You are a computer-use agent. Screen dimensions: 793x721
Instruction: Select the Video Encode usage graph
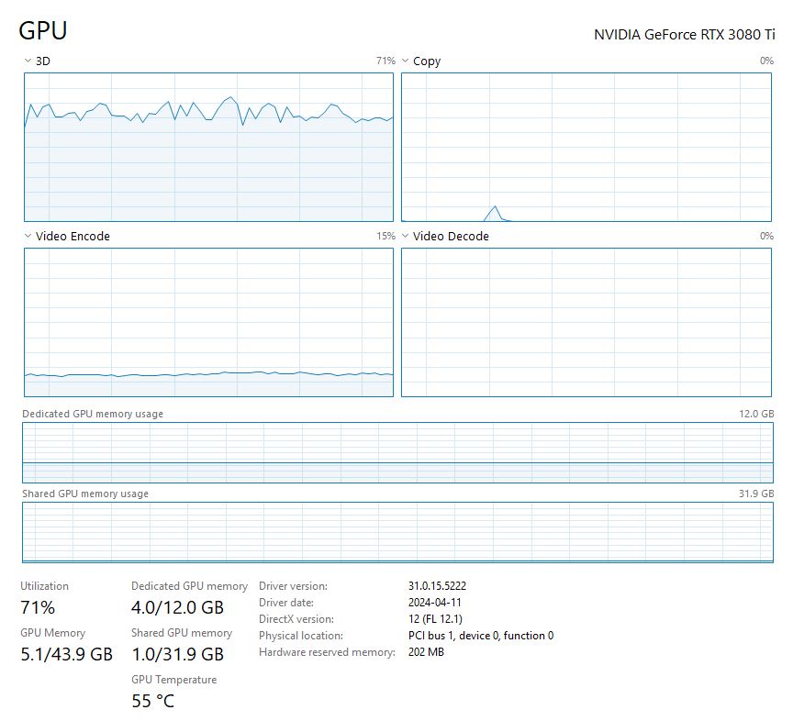pyautogui.click(x=208, y=323)
